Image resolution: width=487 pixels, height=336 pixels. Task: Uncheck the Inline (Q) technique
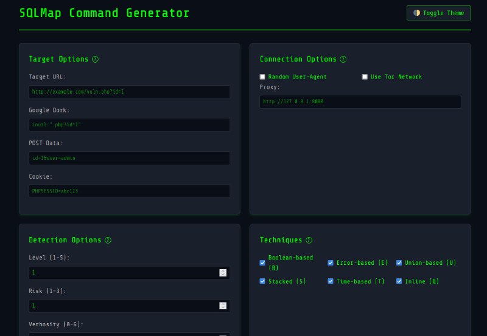click(x=399, y=281)
